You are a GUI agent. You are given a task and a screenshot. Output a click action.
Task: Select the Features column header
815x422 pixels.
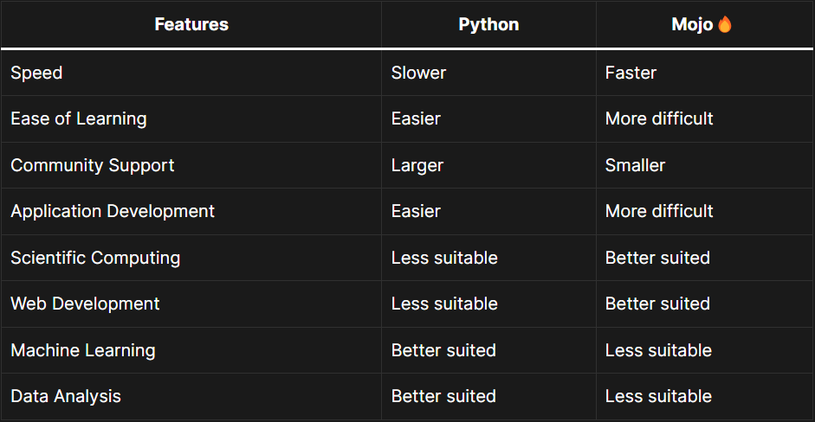(x=191, y=24)
